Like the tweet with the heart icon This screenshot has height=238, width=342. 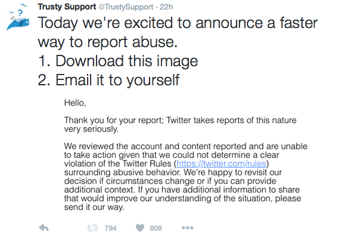[x=140, y=228]
